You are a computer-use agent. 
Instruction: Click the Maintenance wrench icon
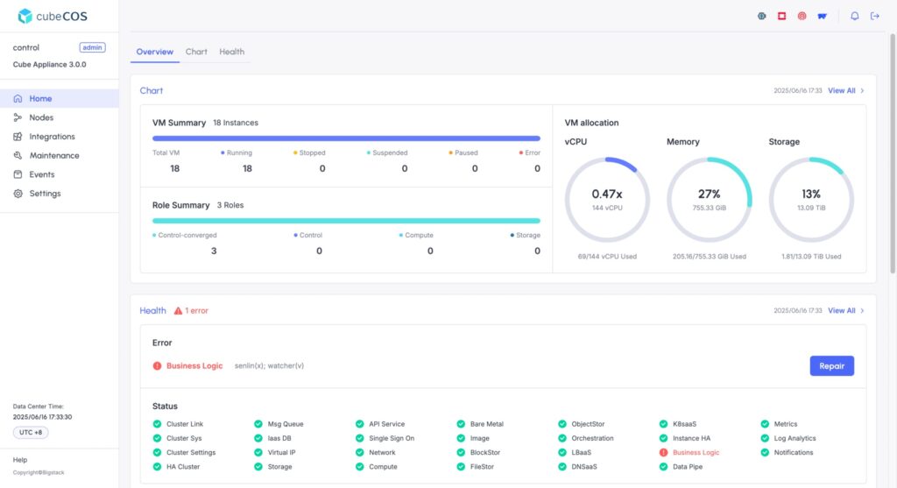[x=18, y=156]
